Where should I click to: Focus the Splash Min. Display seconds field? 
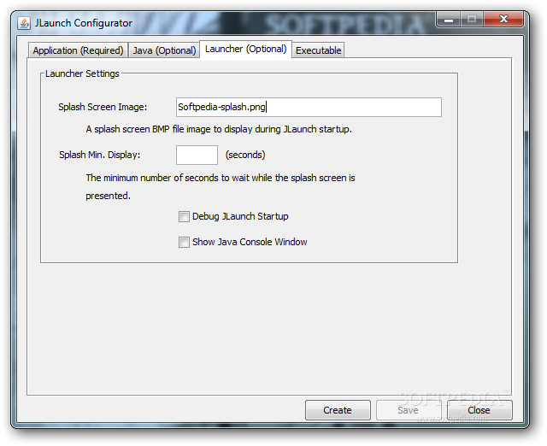(x=197, y=155)
